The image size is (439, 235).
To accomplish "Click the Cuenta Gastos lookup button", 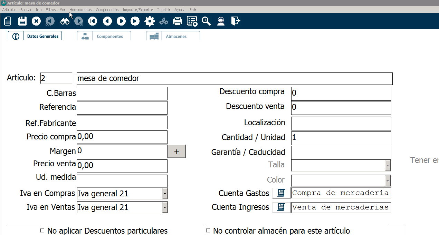I will click(x=281, y=193).
